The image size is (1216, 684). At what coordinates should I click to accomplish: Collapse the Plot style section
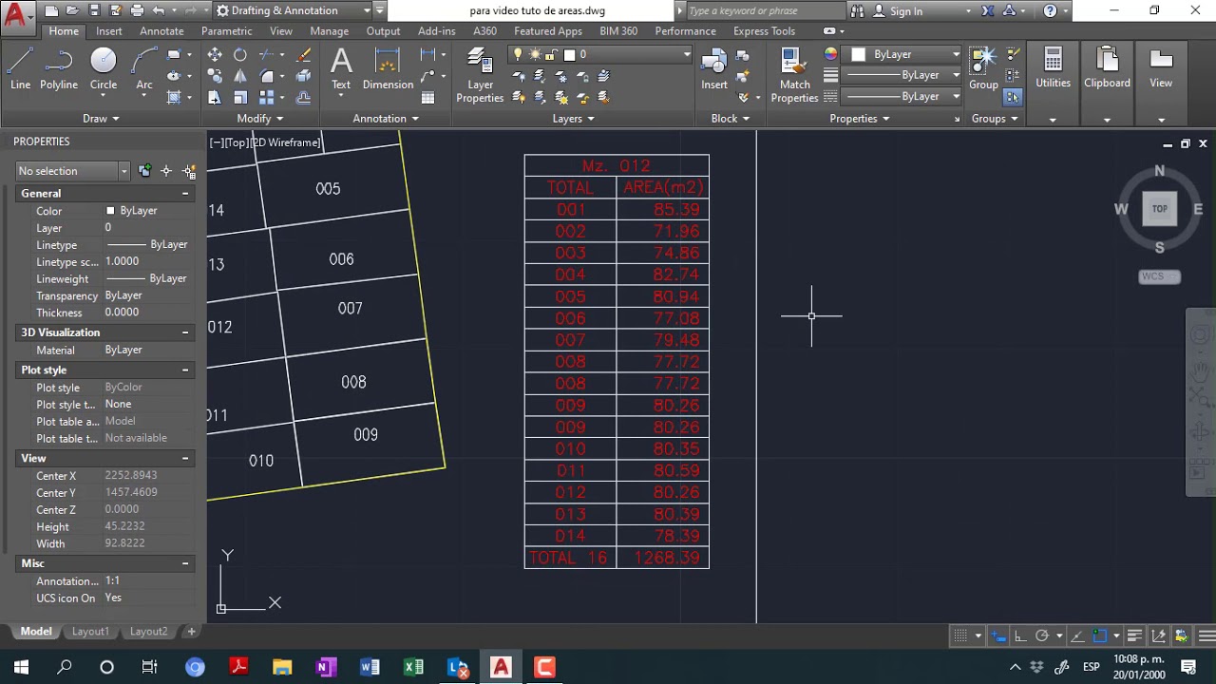pyautogui.click(x=185, y=370)
